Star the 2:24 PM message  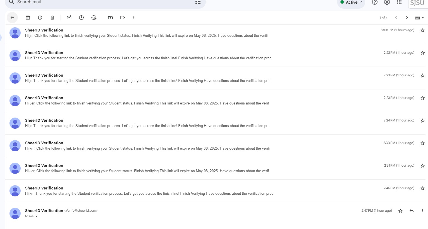(423, 121)
